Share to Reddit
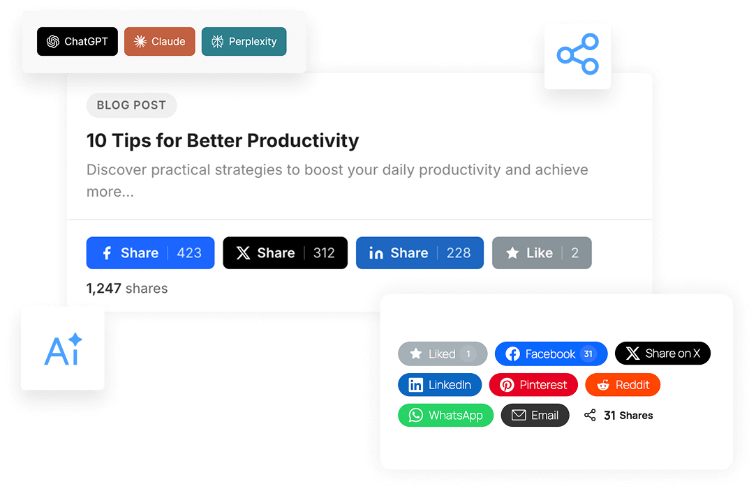Screen dimensions: 756x493 pos(622,385)
